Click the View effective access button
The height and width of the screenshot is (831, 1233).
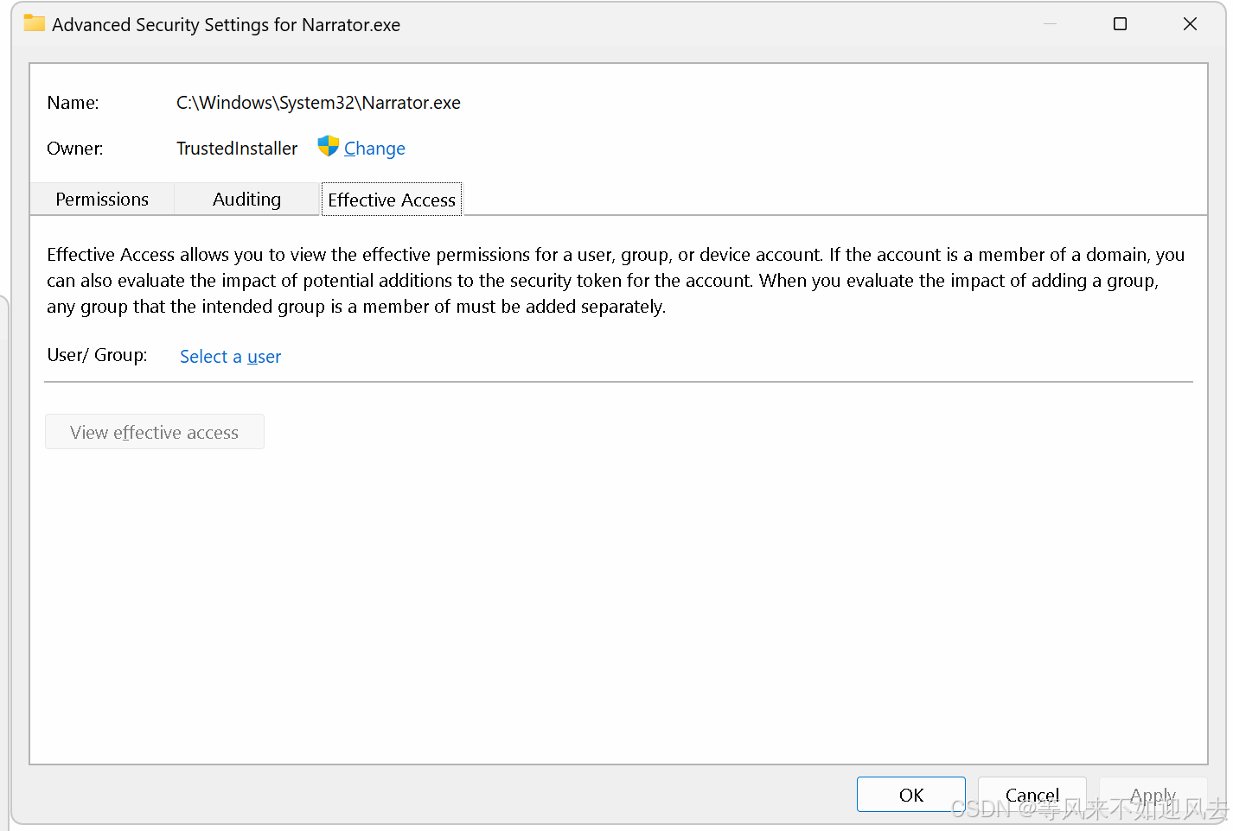tap(155, 432)
